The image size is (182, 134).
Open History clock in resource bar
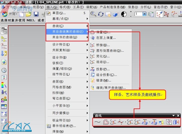coord(4,70)
